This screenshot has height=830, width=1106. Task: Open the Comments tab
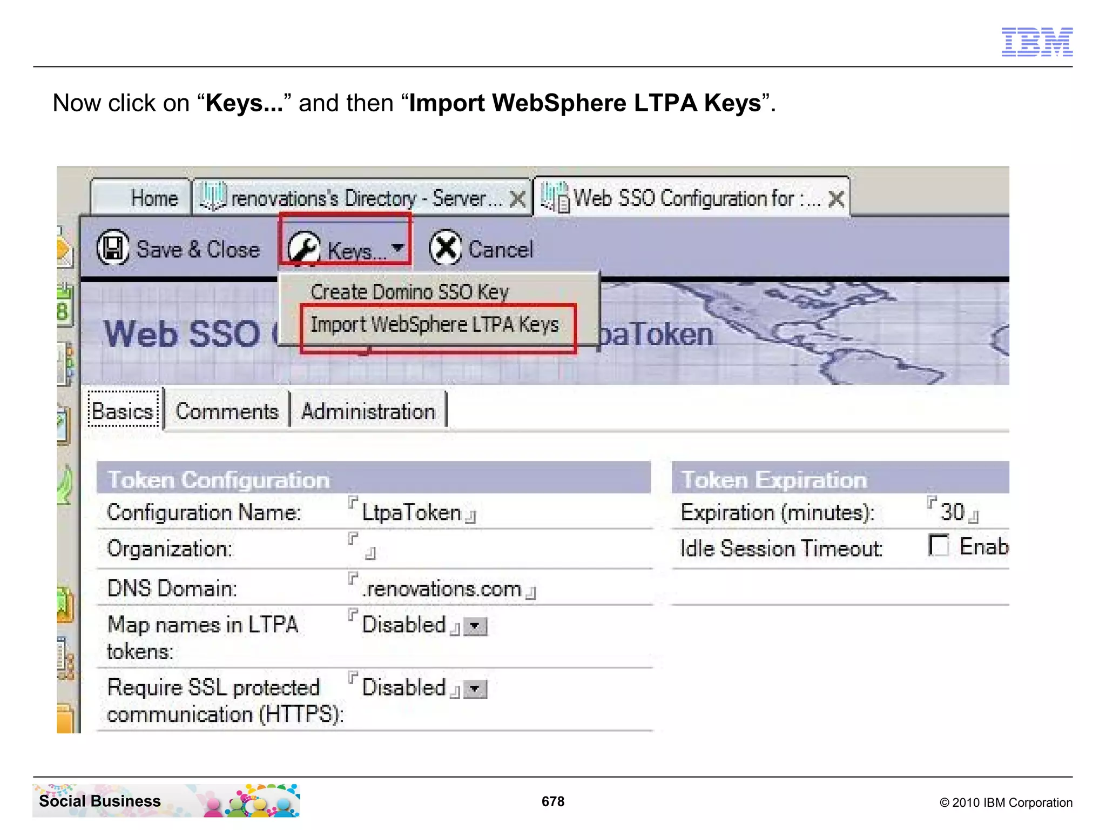coord(227,411)
